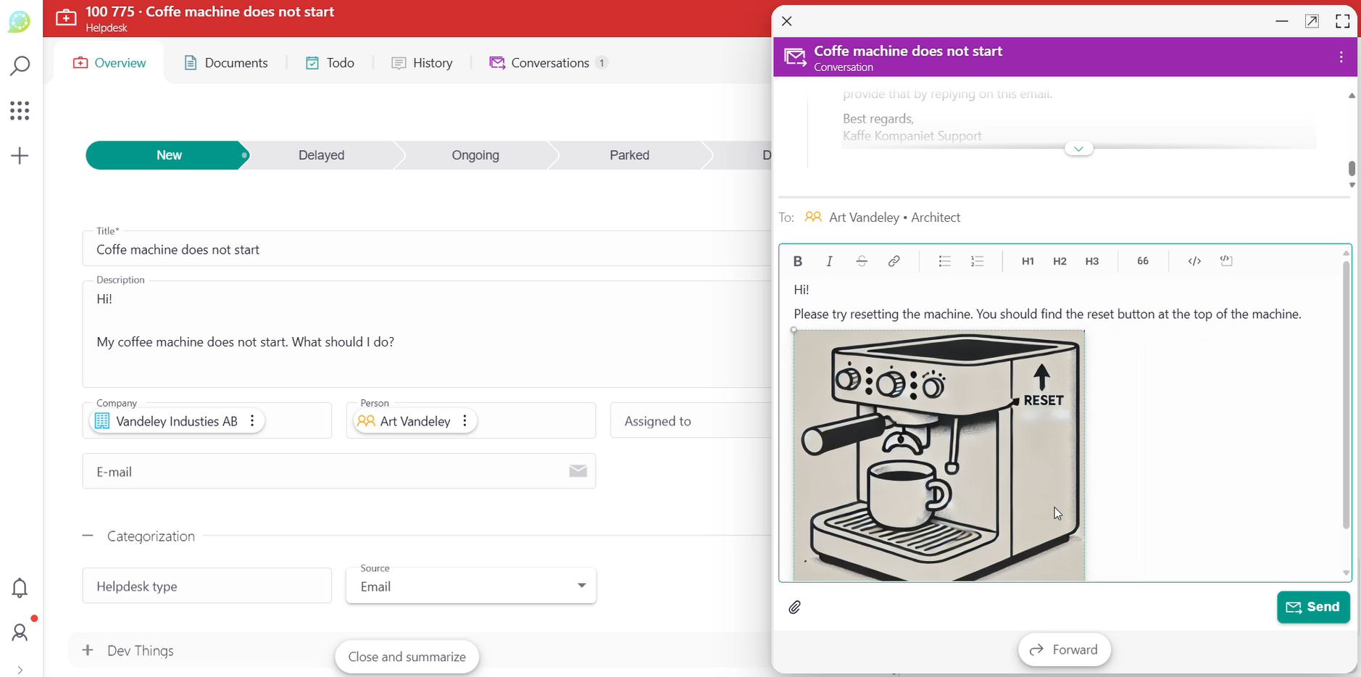Viewport: 1361px width, 677px height.
Task: Click the Assigned to field
Action: (x=691, y=421)
